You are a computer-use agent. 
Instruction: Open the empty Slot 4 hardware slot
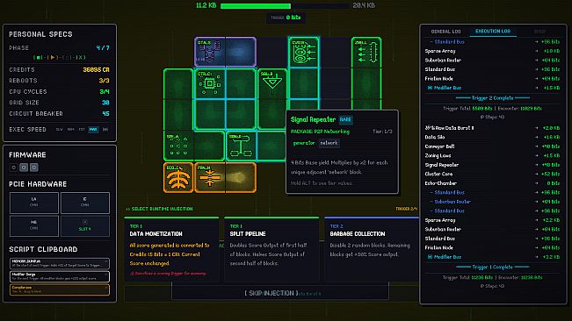(85, 225)
